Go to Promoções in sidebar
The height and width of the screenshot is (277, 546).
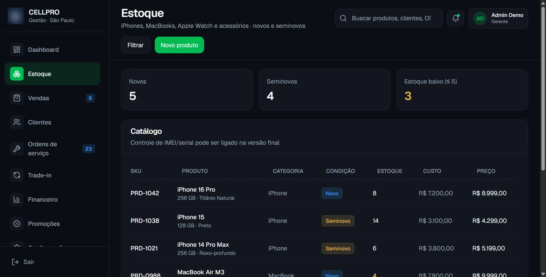[52, 224]
